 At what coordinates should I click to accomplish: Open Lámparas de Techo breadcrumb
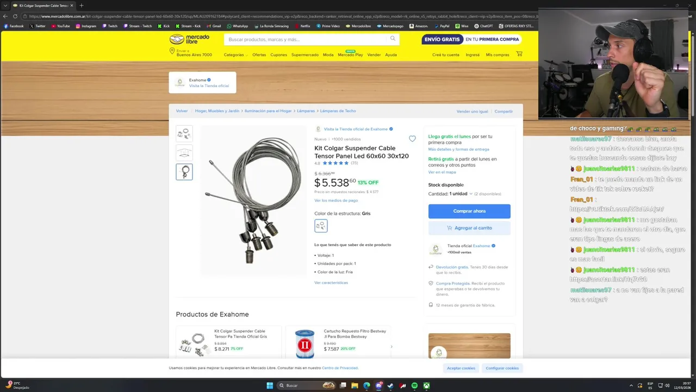338,111
